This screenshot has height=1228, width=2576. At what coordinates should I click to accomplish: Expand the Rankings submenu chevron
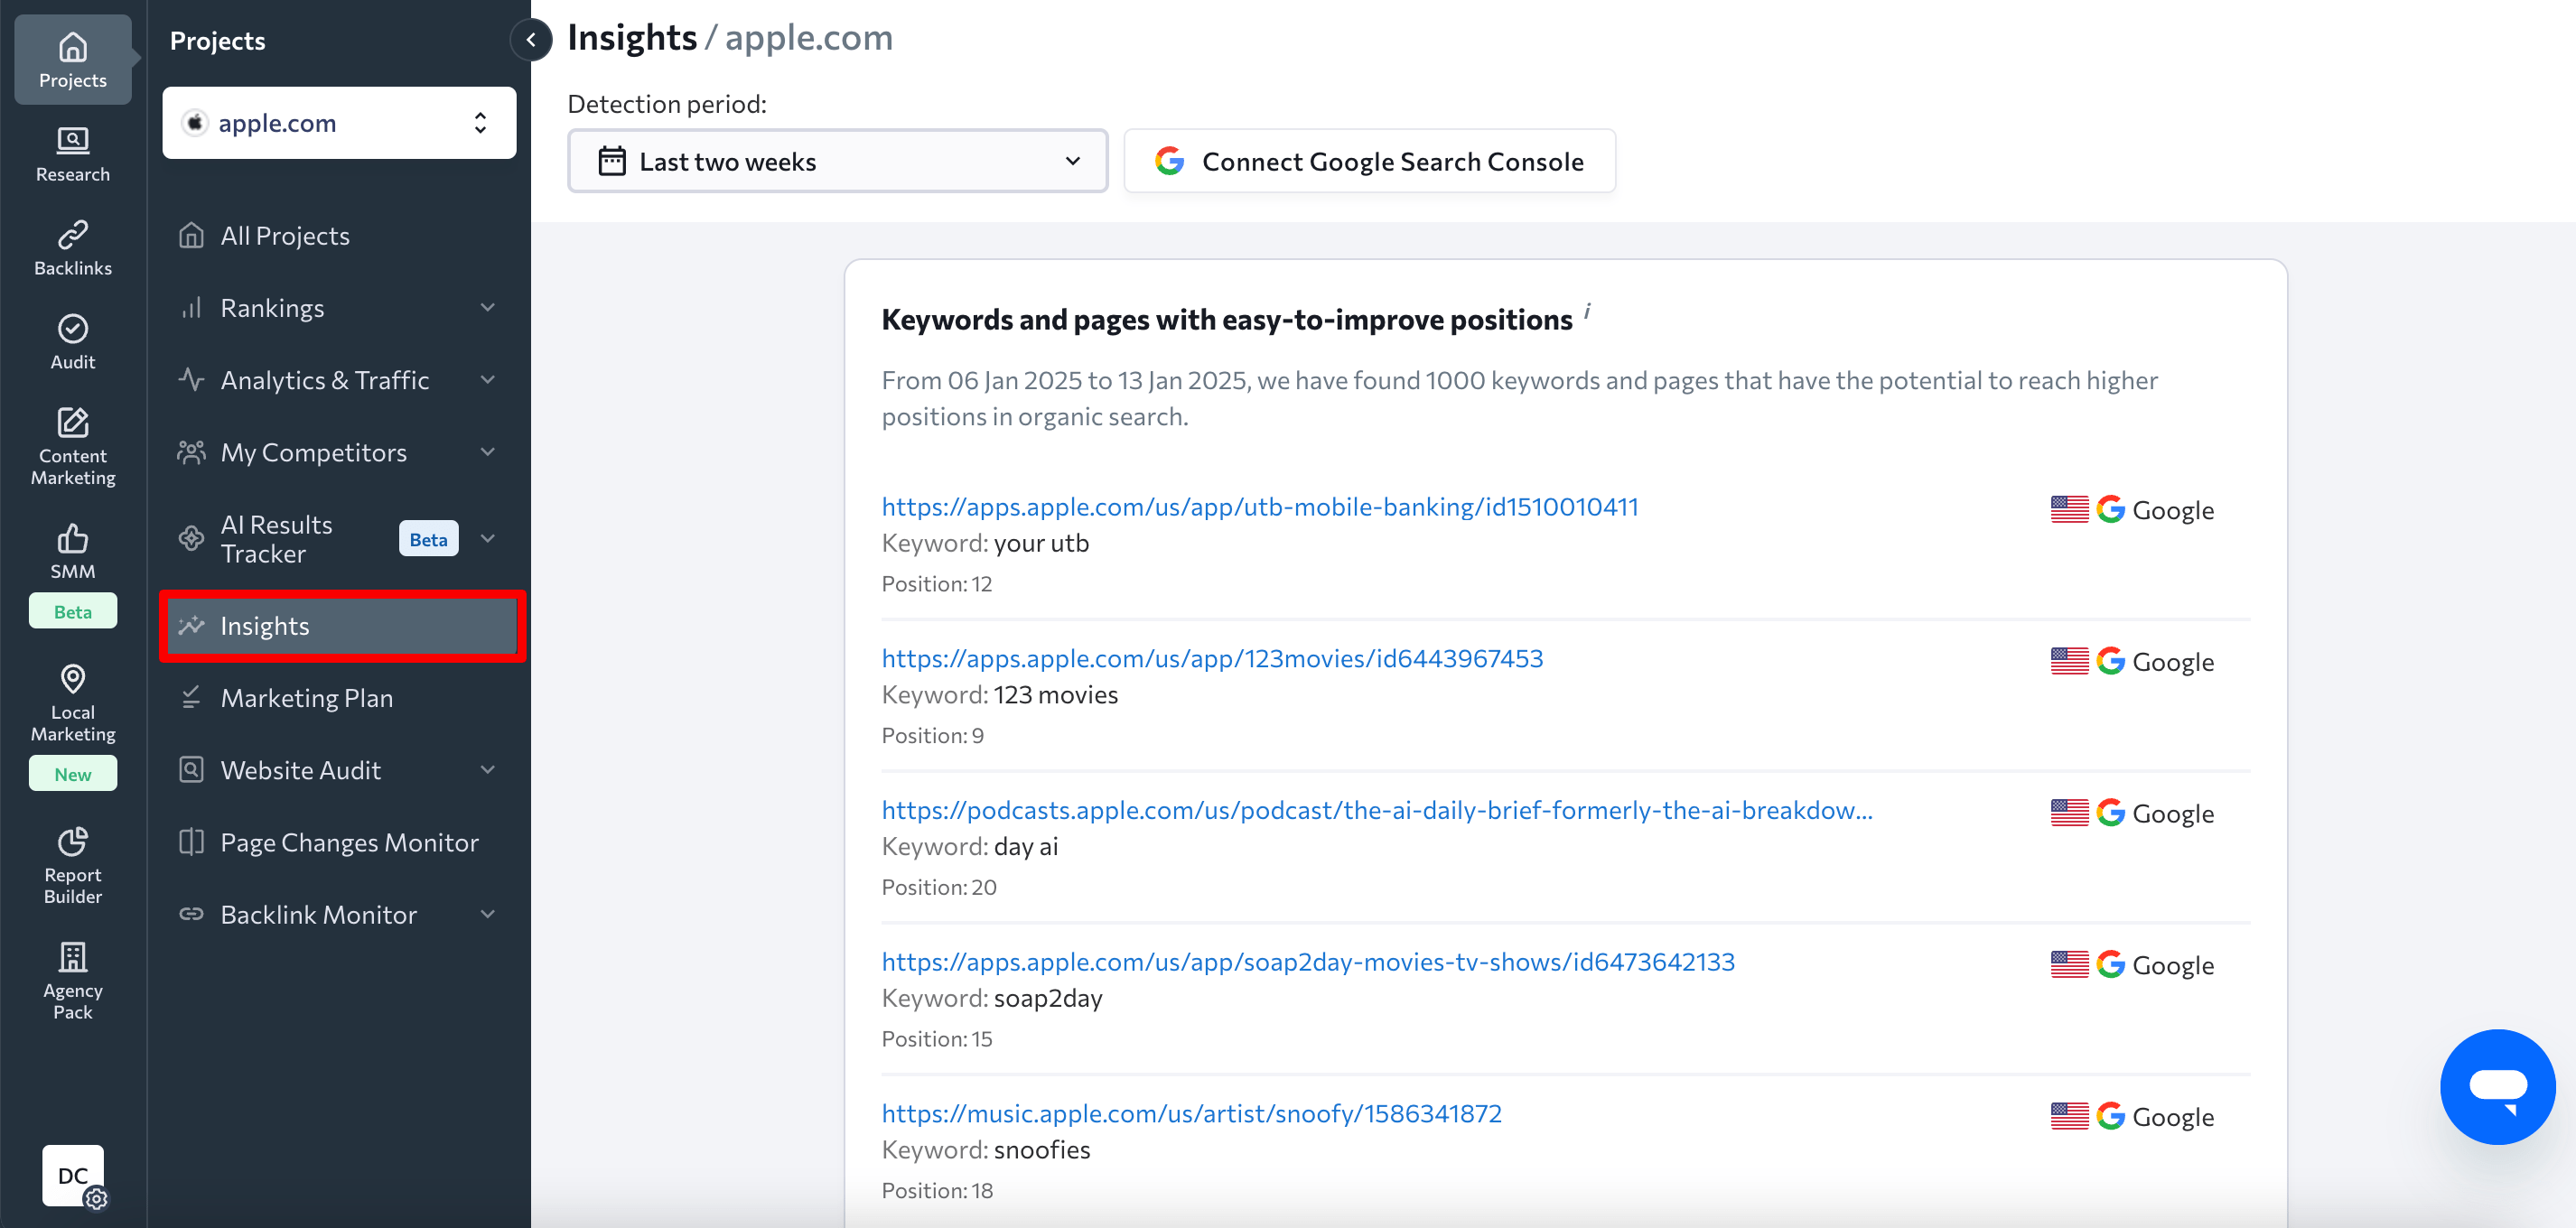488,307
